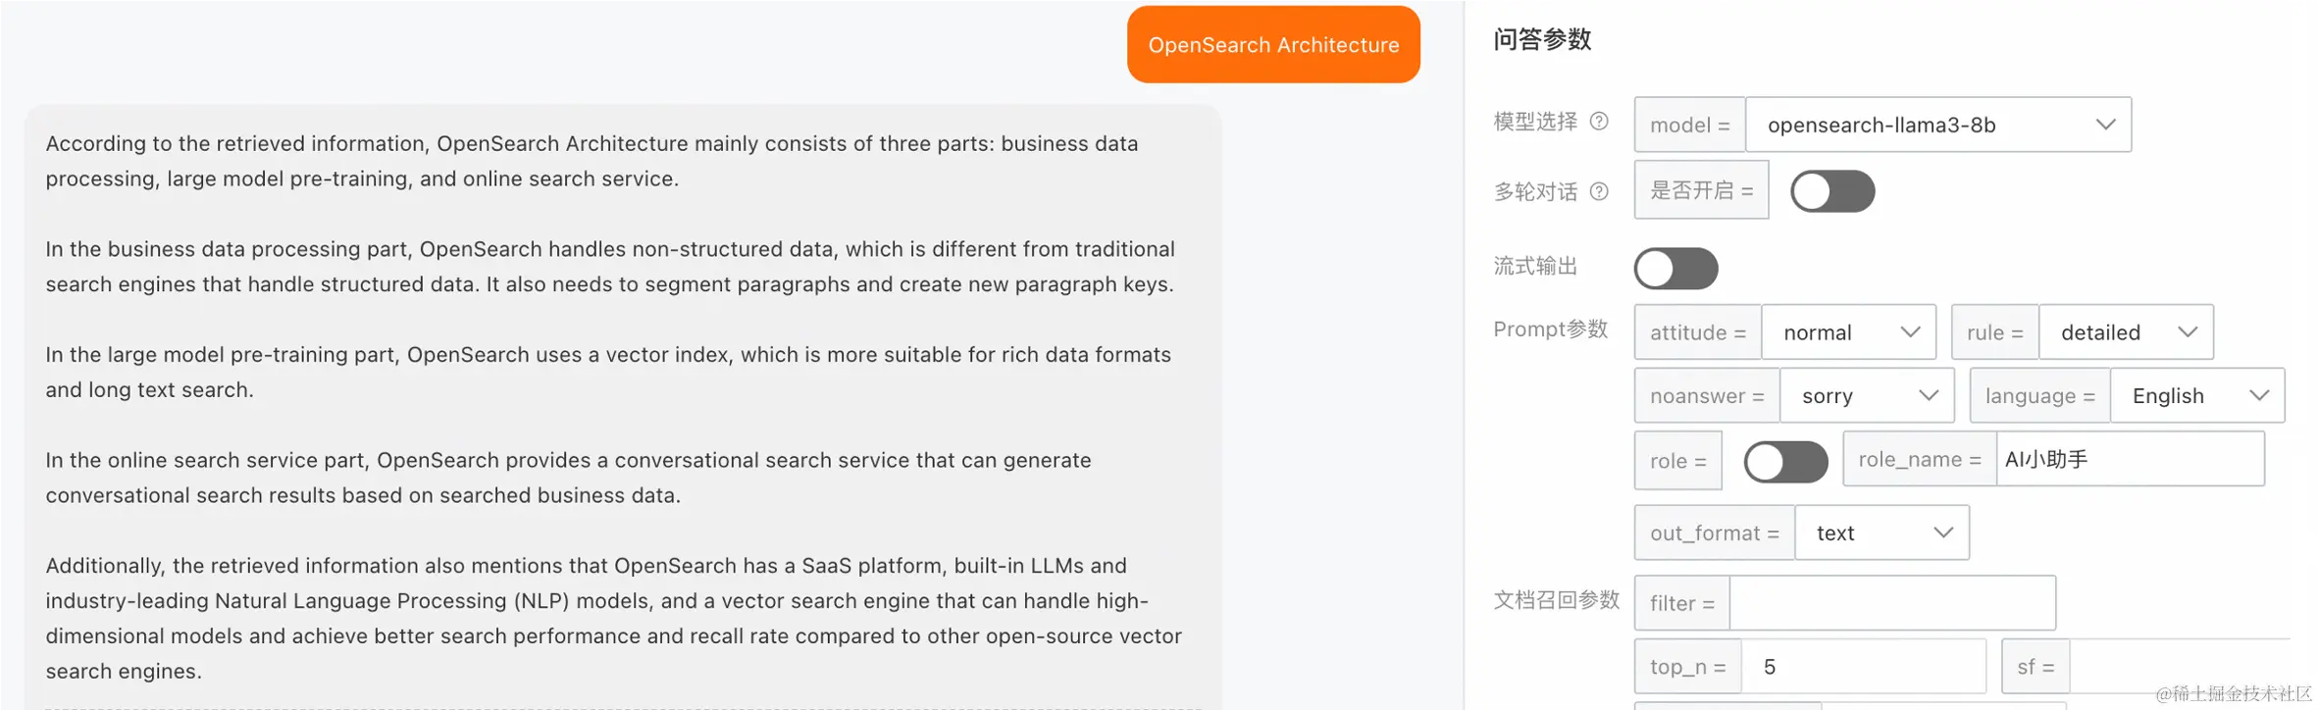This screenshot has height=710, width=2319.
Task: Focus the filter input field
Action: tap(1891, 603)
